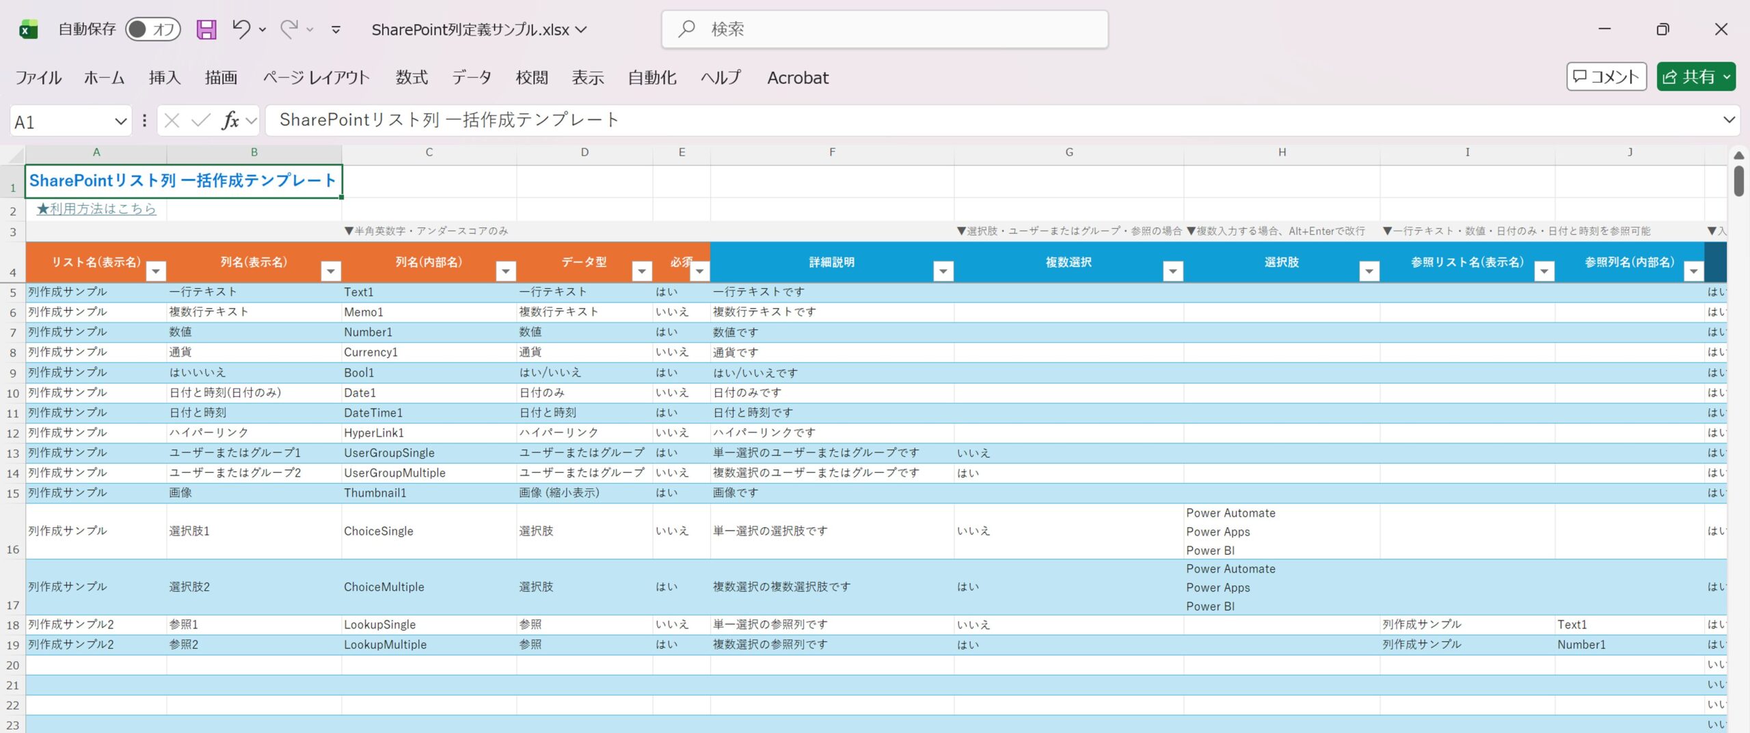Open filter for 選択肢 column
Image resolution: width=1750 pixels, height=733 pixels.
pos(1369,271)
